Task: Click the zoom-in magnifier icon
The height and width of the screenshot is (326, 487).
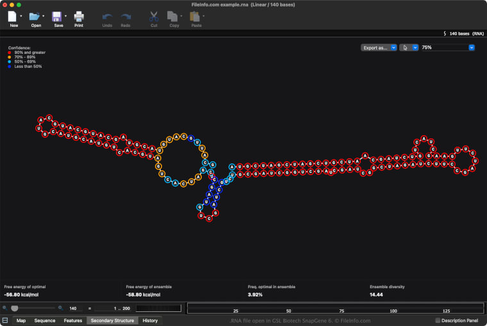Action: coord(61,308)
